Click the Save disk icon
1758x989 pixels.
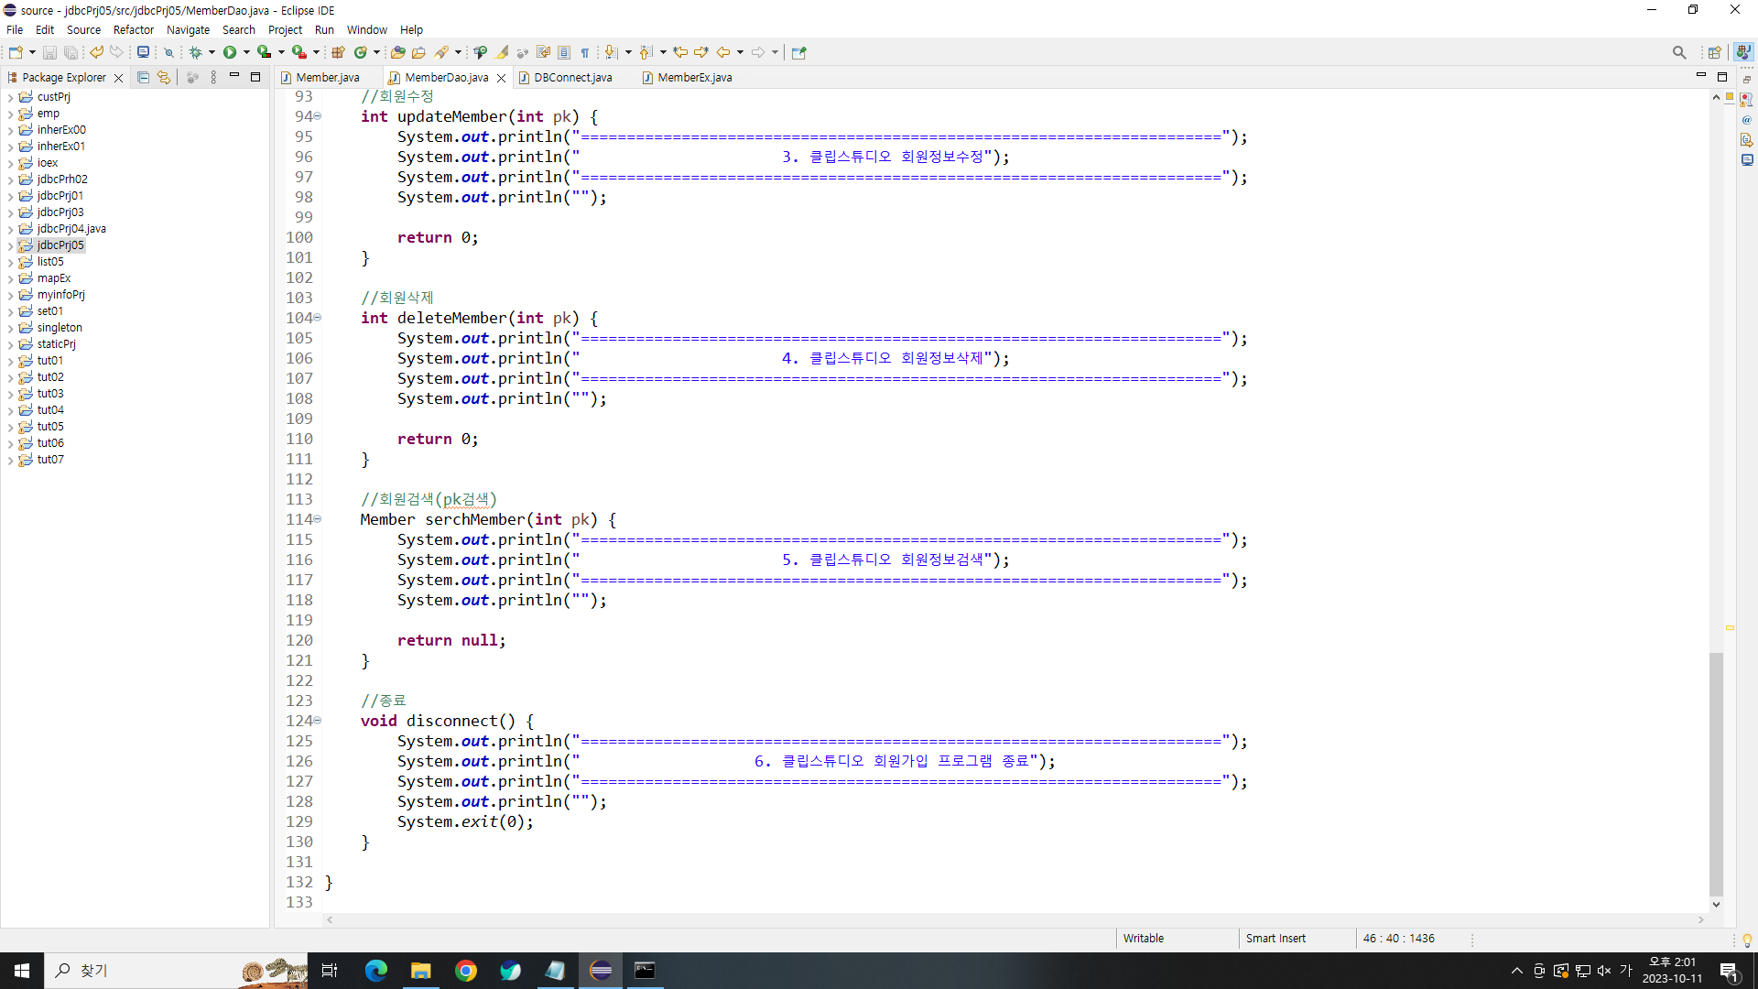pyautogui.click(x=50, y=52)
